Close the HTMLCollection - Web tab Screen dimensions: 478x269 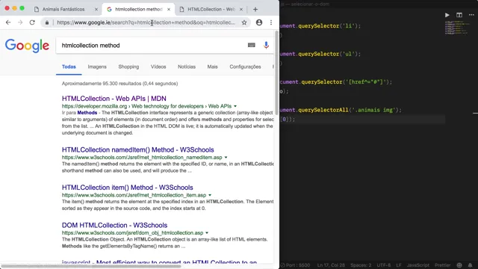tap(241, 10)
